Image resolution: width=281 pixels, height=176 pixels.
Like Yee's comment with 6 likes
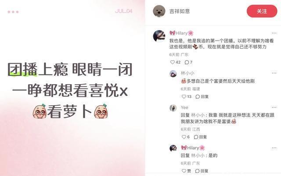[185, 137]
